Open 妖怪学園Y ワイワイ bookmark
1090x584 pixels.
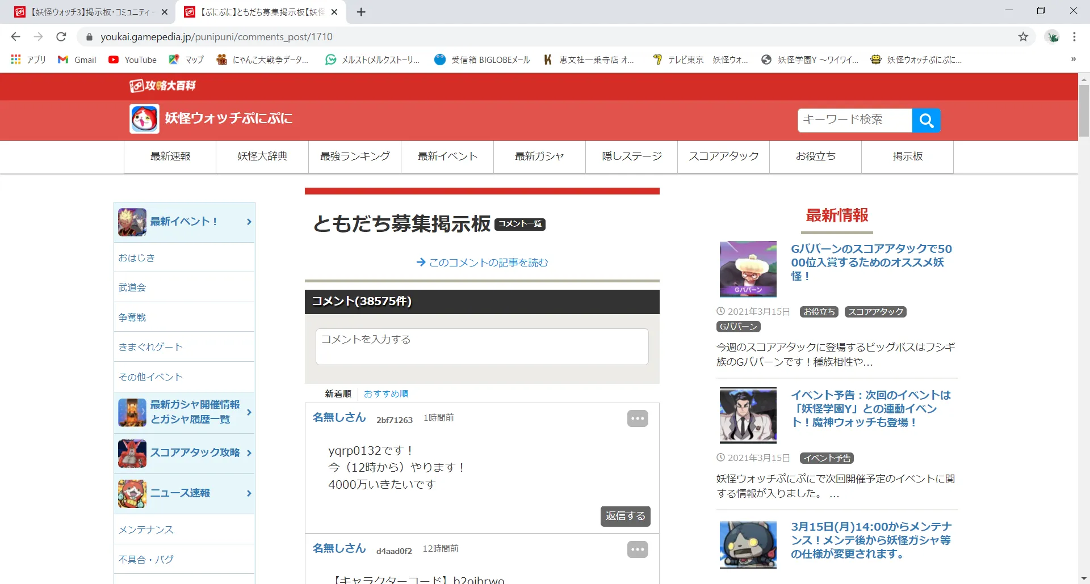click(810, 60)
